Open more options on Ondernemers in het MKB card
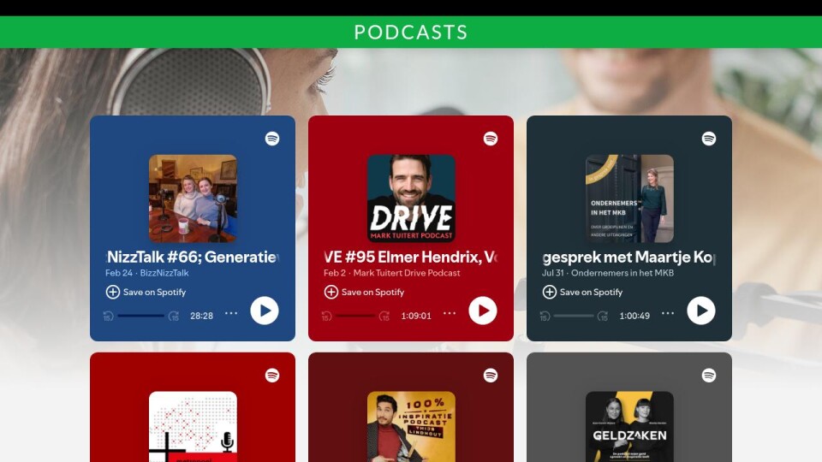The image size is (822, 462). click(x=668, y=313)
